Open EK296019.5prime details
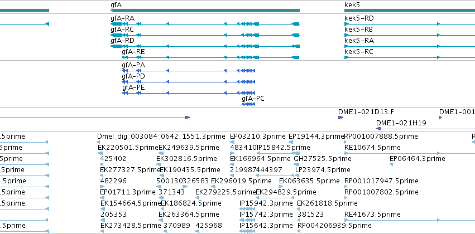 click(x=241, y=181)
